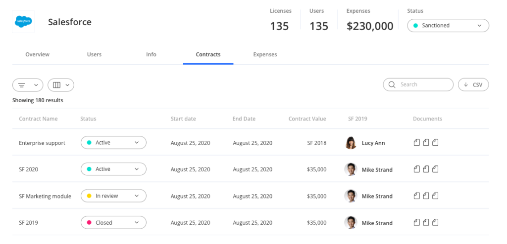Click Mike Strand name in SF 2020 row
This screenshot has height=244, width=507.
[377, 170]
